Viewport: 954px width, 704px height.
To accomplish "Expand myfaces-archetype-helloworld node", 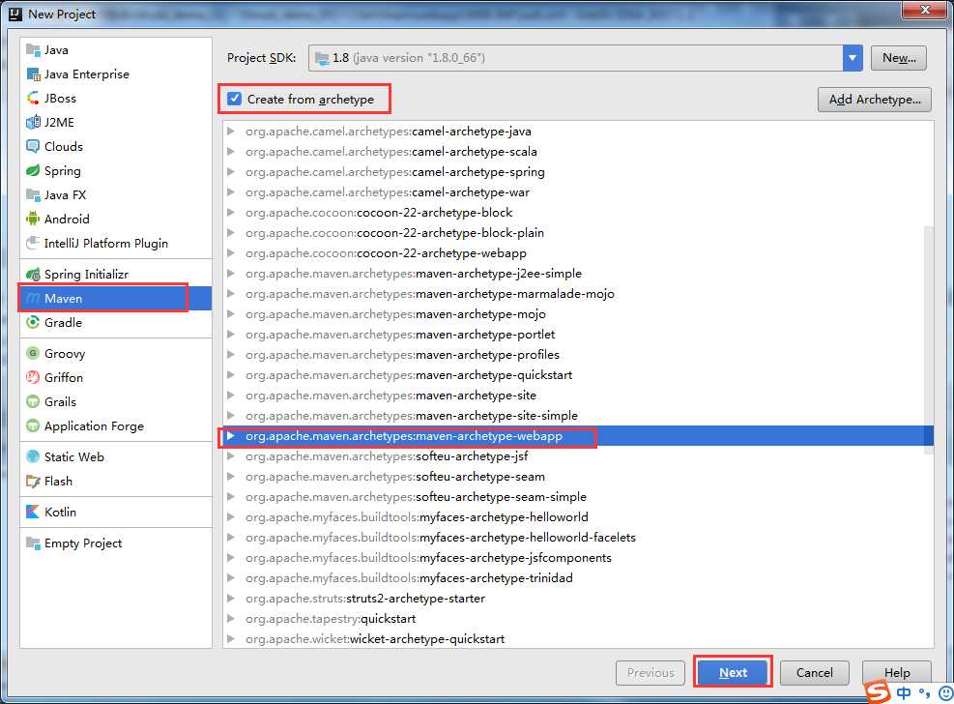I will click(x=231, y=517).
